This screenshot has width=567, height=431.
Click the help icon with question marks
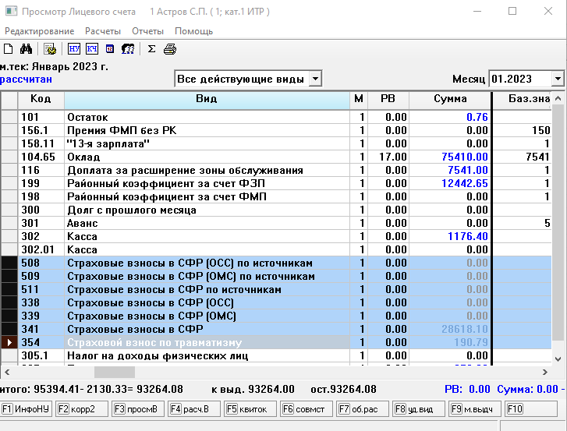click(127, 49)
